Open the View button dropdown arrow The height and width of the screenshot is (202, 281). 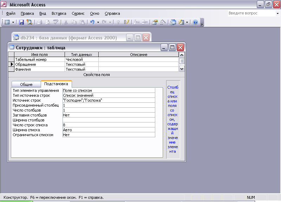pos(13,23)
